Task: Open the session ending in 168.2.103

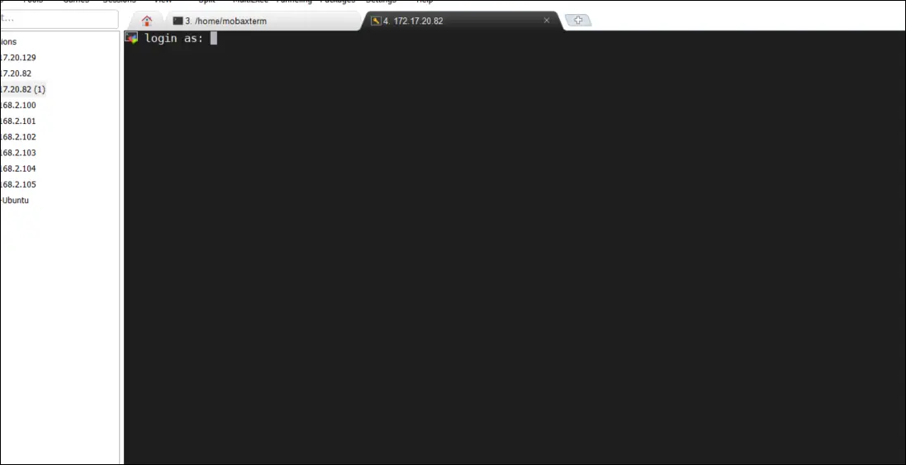Action: (x=17, y=153)
